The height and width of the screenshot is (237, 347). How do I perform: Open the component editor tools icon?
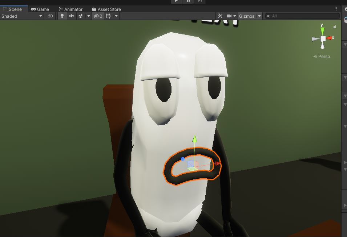point(220,16)
